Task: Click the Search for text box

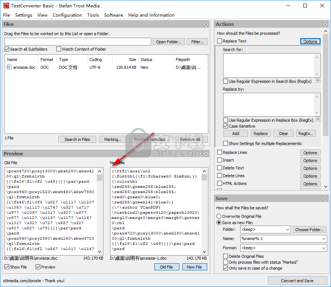Action: click(x=272, y=65)
